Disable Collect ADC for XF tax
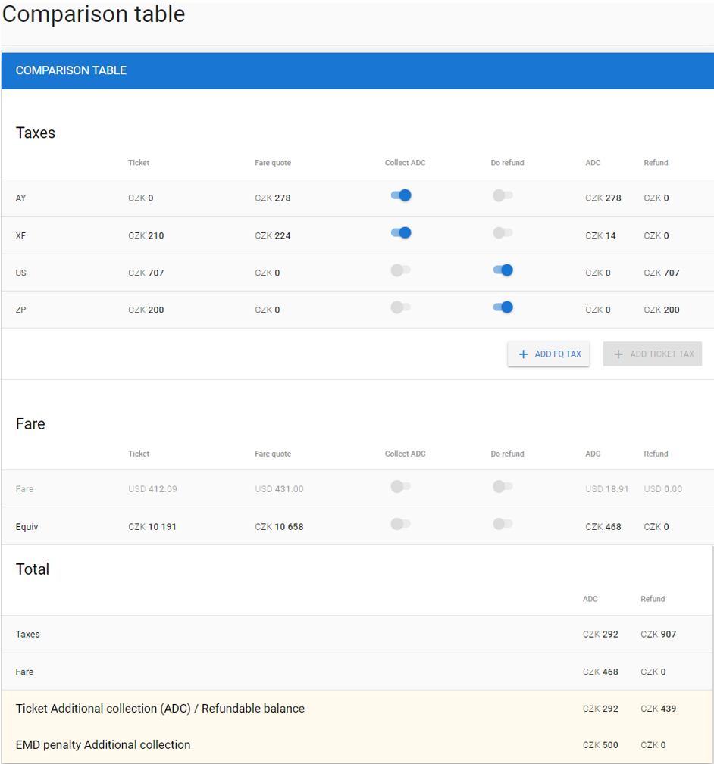This screenshot has height=764, width=714. click(x=400, y=233)
